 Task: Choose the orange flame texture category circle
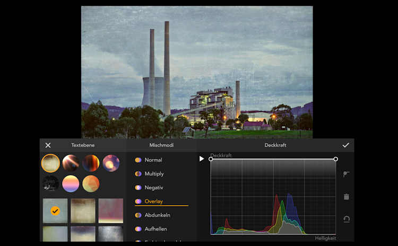tap(91, 163)
